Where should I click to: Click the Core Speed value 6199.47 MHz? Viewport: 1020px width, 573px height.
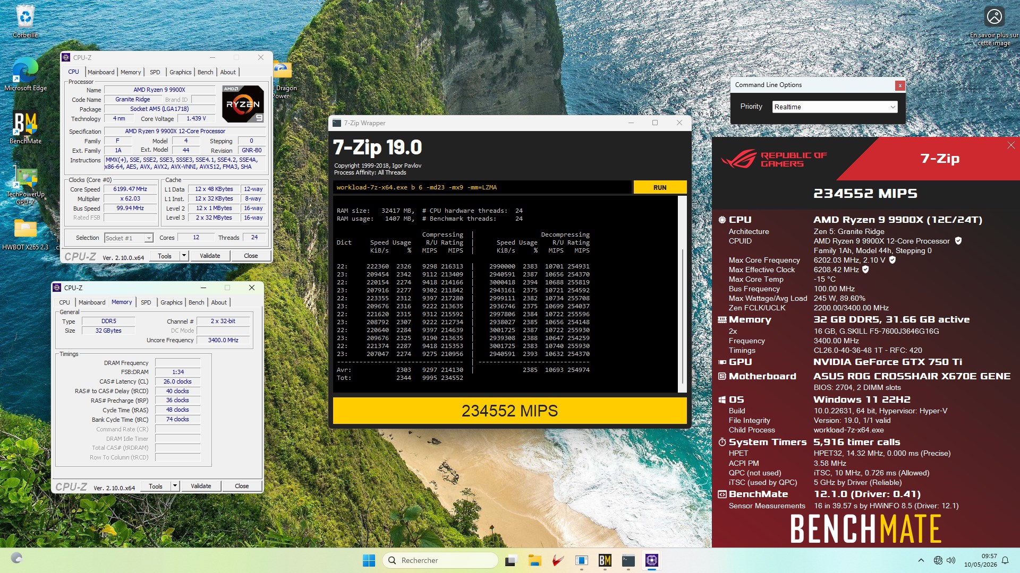tap(130, 189)
